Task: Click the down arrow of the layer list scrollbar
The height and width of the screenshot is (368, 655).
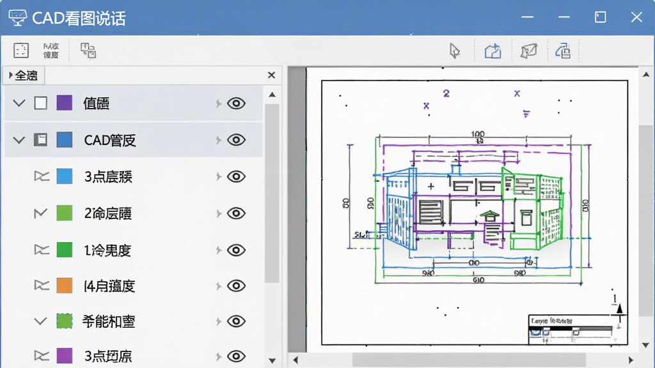Action: pyautogui.click(x=272, y=361)
